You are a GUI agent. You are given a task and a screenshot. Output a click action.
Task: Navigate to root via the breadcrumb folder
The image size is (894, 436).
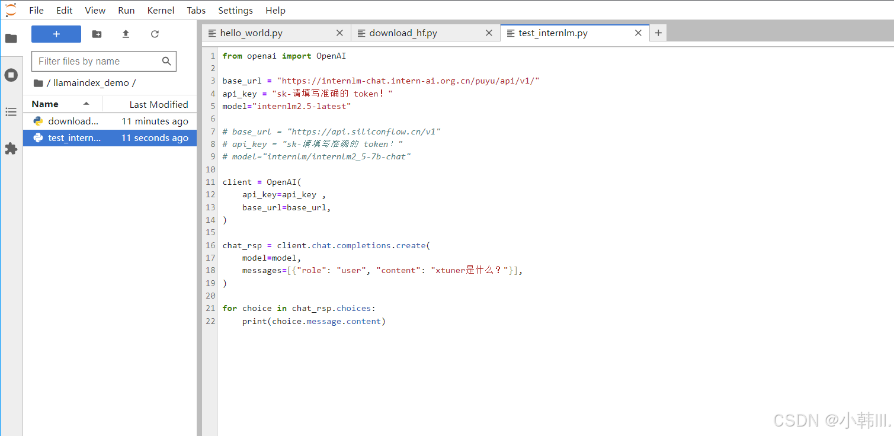(x=38, y=82)
